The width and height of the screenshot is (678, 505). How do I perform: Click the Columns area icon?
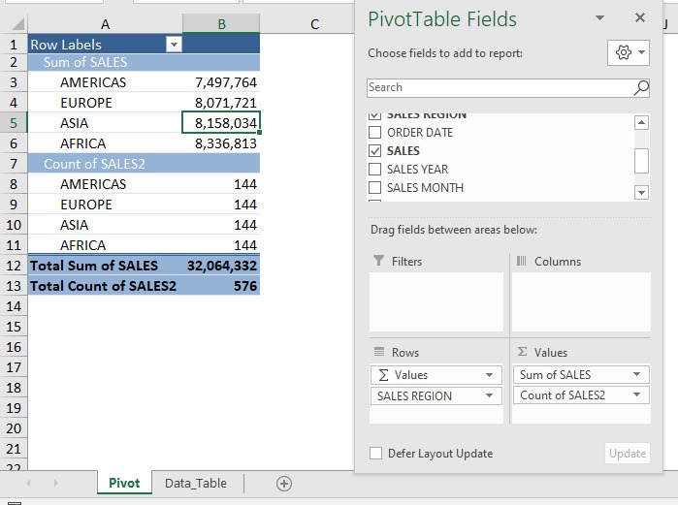coord(522,261)
